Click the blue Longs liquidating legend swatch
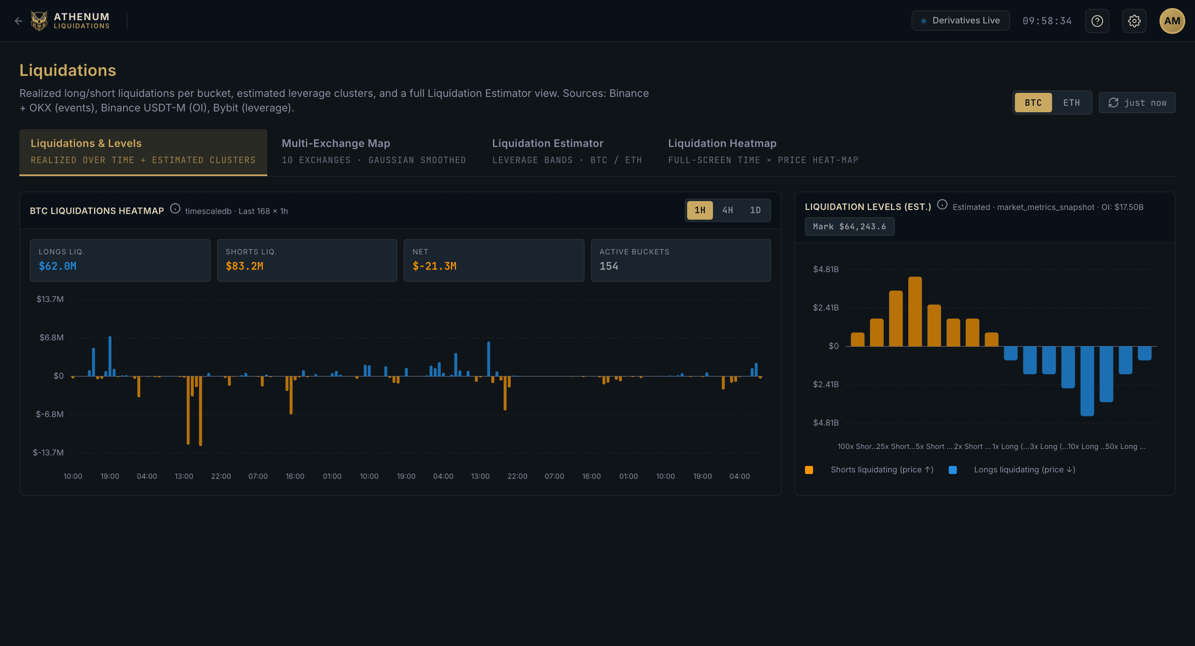The height and width of the screenshot is (646, 1195). (x=952, y=470)
